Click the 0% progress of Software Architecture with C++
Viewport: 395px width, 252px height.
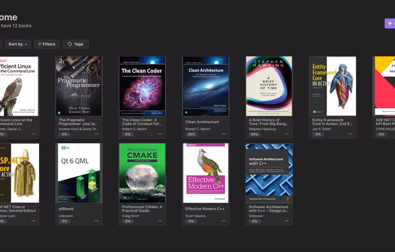point(254,221)
